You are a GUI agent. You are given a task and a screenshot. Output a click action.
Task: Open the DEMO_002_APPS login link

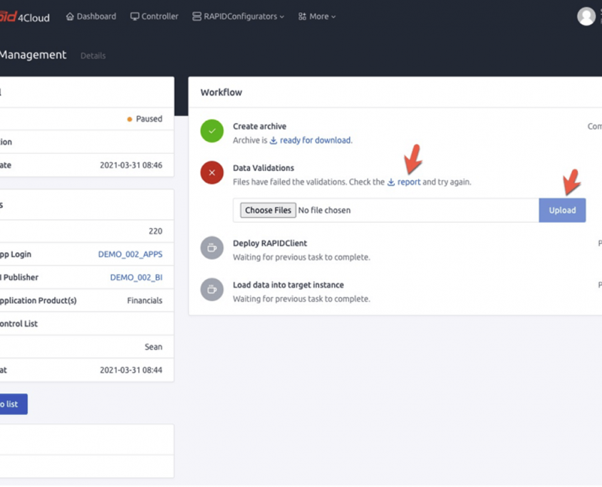[130, 254]
